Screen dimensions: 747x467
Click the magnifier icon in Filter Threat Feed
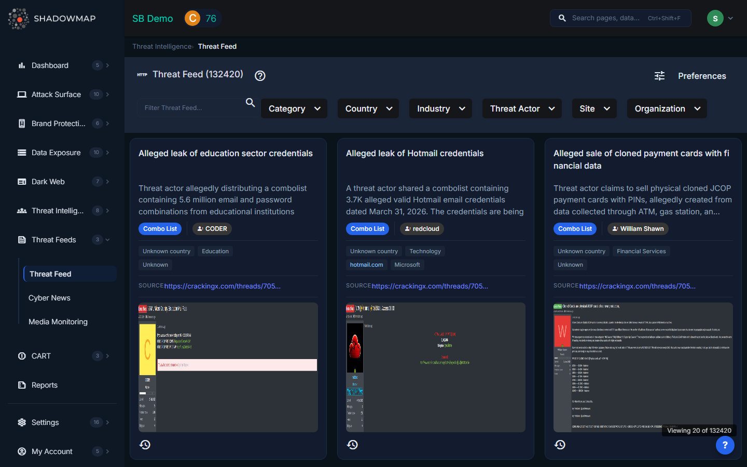(x=250, y=103)
